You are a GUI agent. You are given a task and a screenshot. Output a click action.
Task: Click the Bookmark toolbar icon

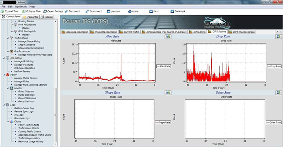point(172,11)
